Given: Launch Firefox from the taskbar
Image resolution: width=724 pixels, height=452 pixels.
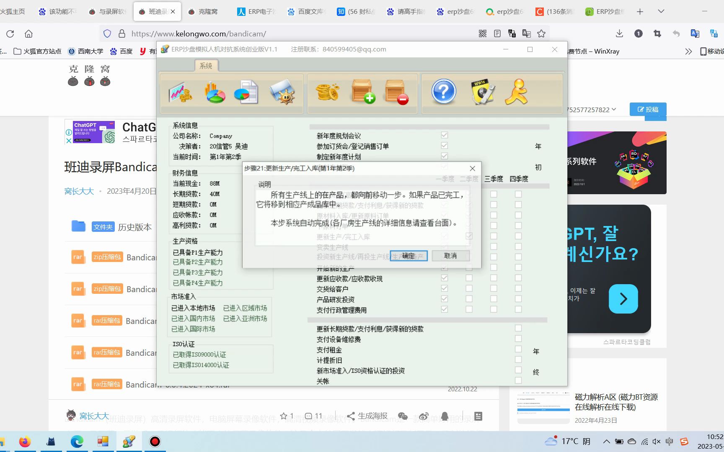Looking at the screenshot, I should (25, 442).
